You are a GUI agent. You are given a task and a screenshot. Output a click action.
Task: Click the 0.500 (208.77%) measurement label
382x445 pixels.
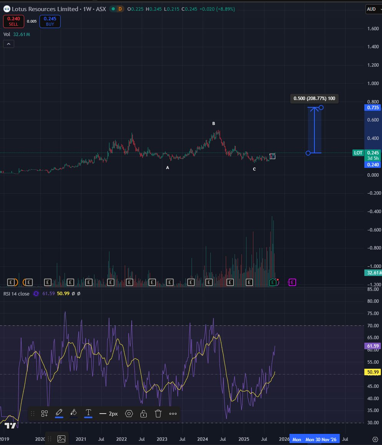pos(314,99)
